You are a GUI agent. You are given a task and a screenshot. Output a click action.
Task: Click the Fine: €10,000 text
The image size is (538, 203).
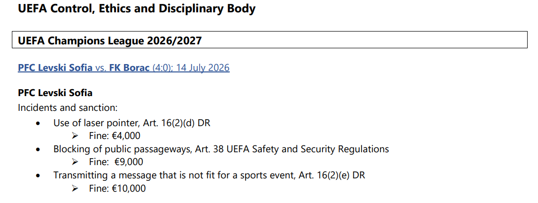(x=118, y=188)
